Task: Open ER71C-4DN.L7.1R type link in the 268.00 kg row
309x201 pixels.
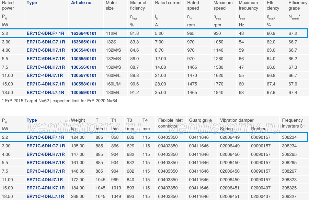Action: [x=45, y=197]
